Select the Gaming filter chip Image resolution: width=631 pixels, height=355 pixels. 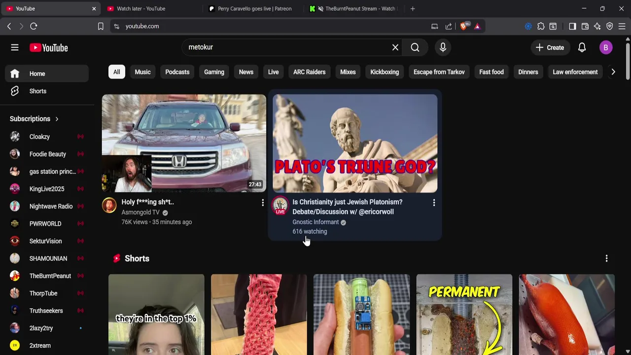tap(214, 72)
